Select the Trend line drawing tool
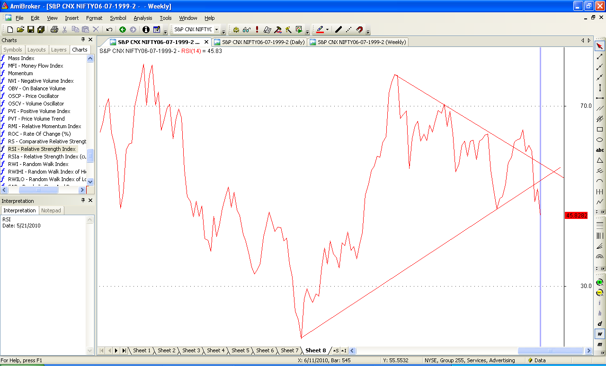Image resolution: width=606 pixels, height=366 pixels. (x=600, y=56)
